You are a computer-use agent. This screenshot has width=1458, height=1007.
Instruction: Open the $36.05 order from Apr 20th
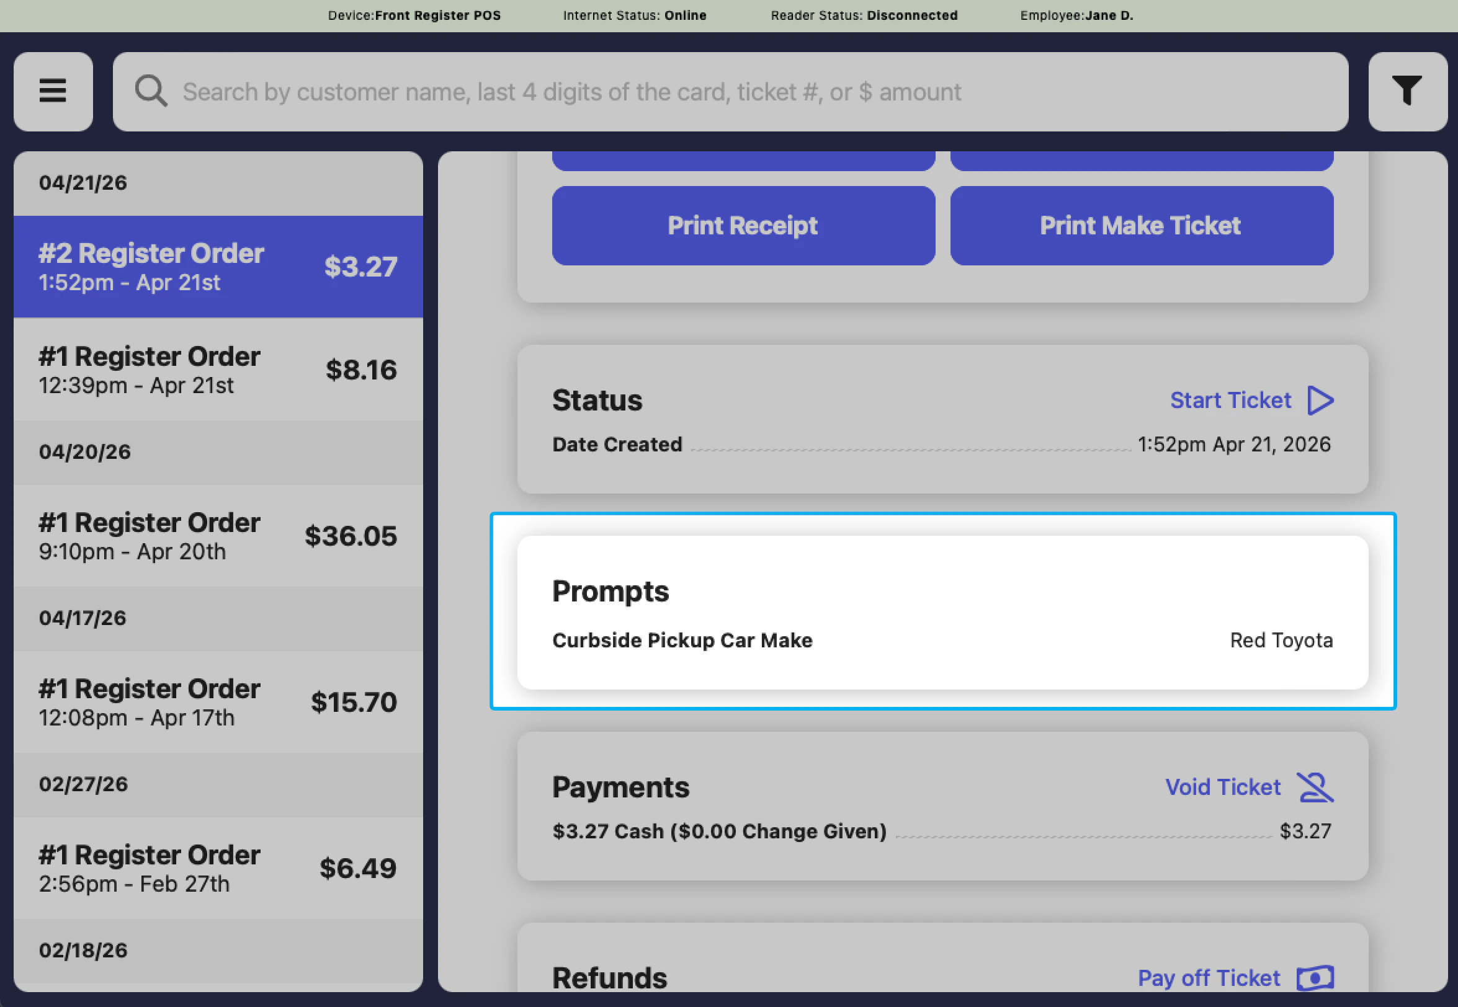coord(218,536)
